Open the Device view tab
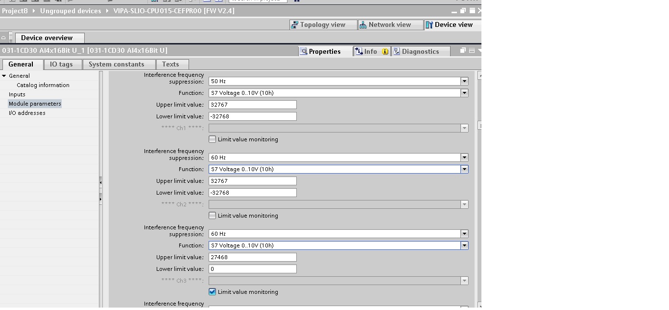The height and width of the screenshot is (310, 669). [x=452, y=25]
